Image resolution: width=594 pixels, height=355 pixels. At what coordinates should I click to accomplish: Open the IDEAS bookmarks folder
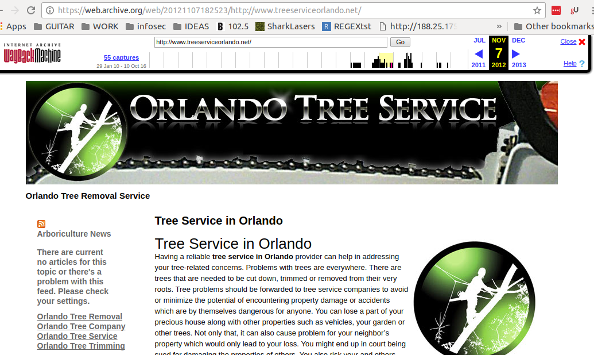point(191,26)
